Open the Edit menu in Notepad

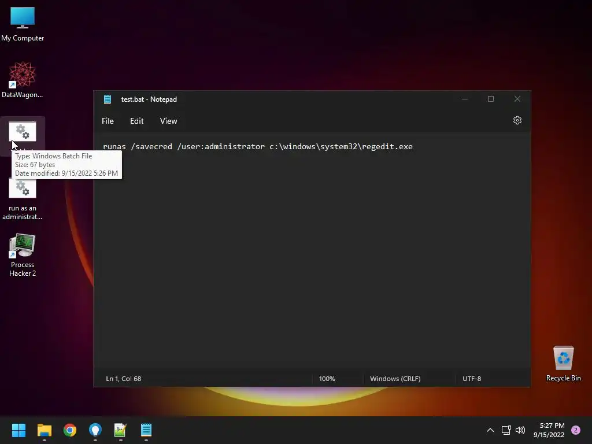(x=136, y=121)
